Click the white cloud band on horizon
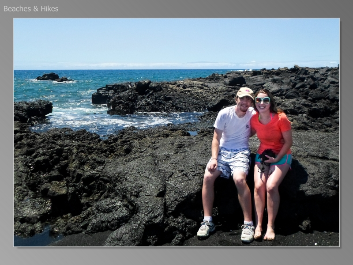 tap(176, 65)
